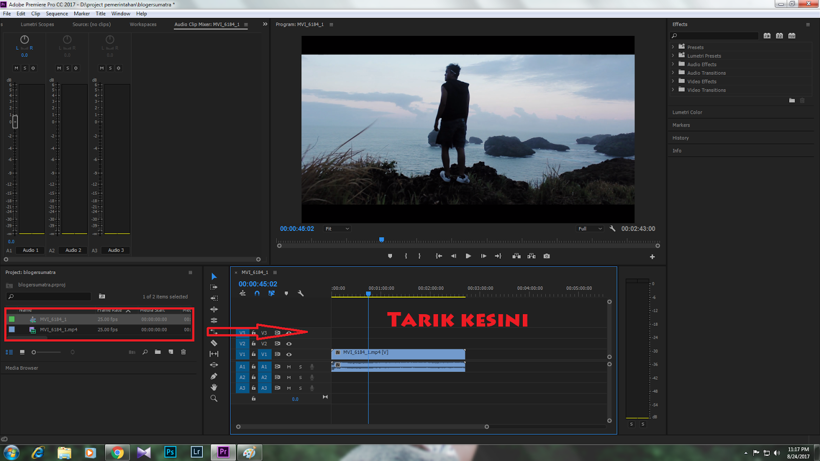
Task: Select the Razor tool
Action: tap(214, 343)
